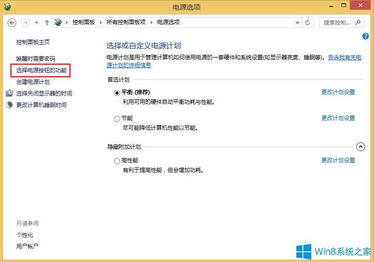
Task: Close the 电源选项 window
Action: [x=361, y=6]
